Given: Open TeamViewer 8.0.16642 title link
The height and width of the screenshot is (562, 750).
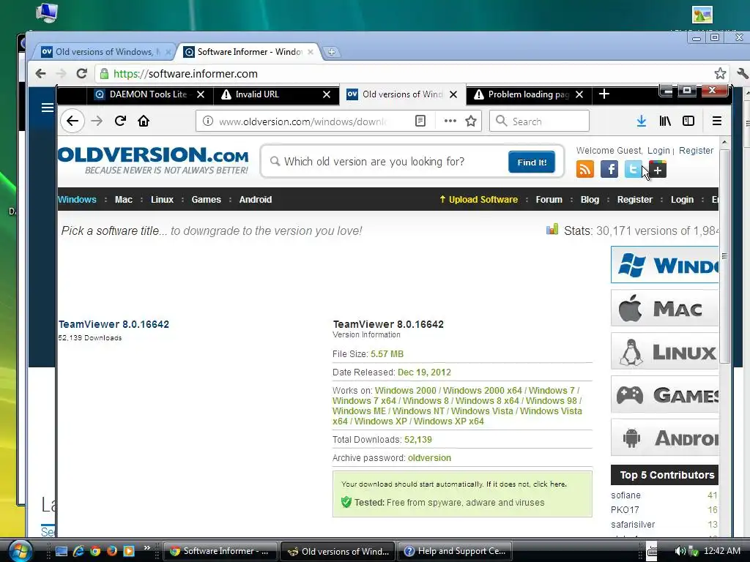Looking at the screenshot, I should [x=114, y=324].
